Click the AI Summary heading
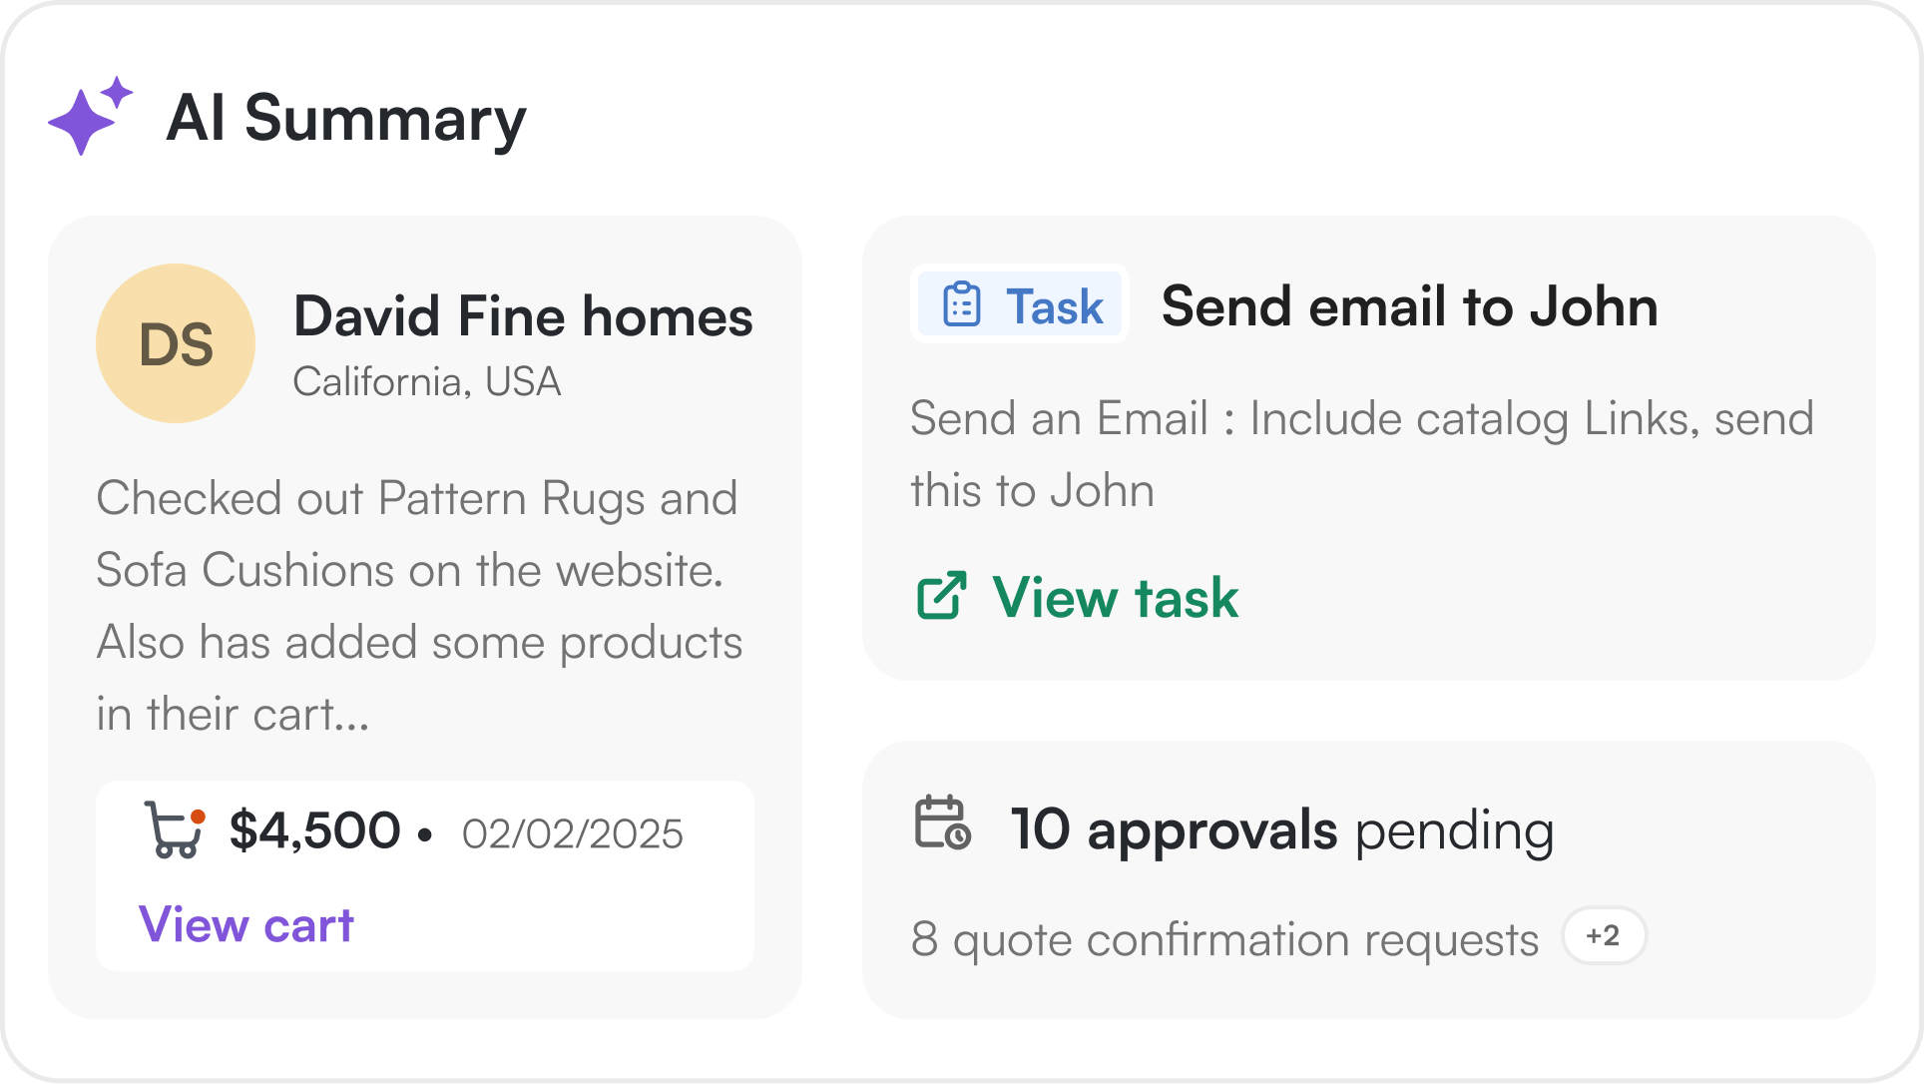Screen dimensions: 1924x1084 tap(345, 119)
